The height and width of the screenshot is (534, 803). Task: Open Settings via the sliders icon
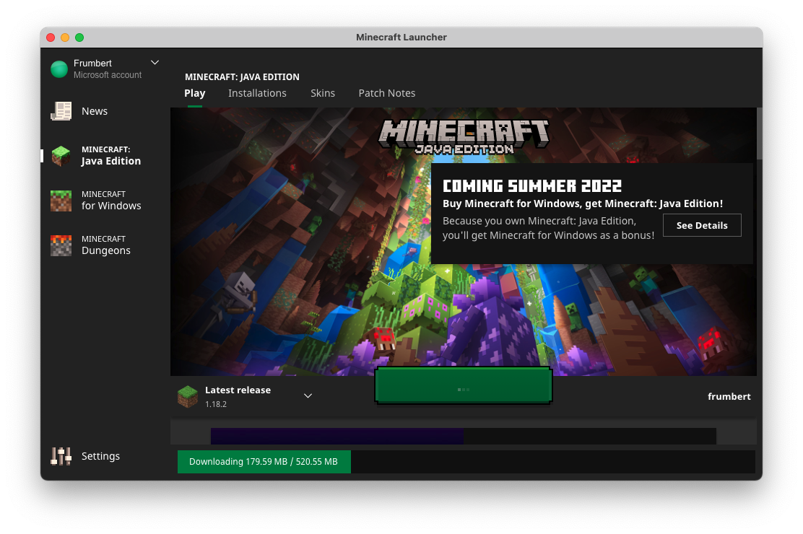pyautogui.click(x=61, y=456)
